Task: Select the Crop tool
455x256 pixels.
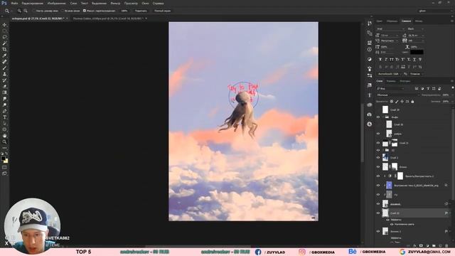Action: (4, 49)
